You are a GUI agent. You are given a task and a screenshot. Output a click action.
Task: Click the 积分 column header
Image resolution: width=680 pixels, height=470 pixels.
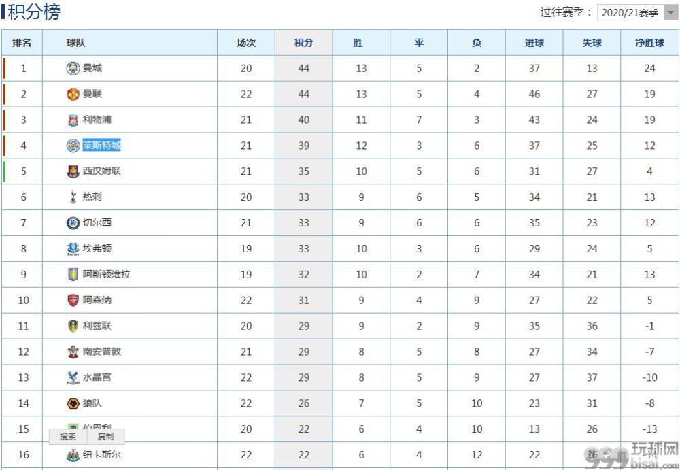[303, 43]
